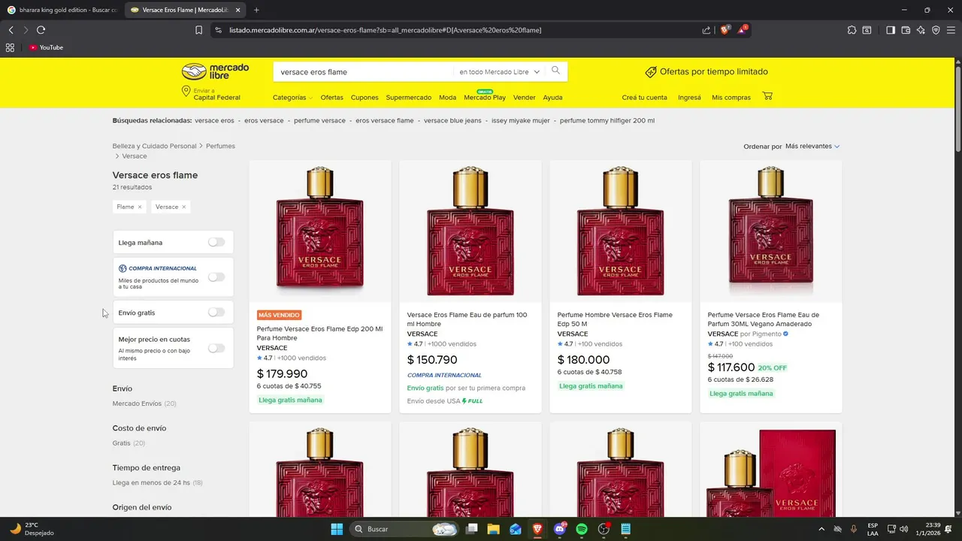Click the taskbar Buscar search box
The image size is (962, 541).
coord(403,529)
